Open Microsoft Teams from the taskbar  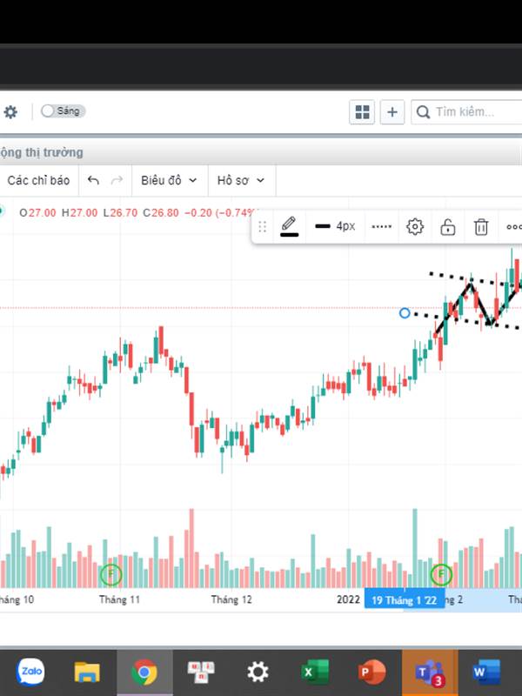click(x=430, y=672)
